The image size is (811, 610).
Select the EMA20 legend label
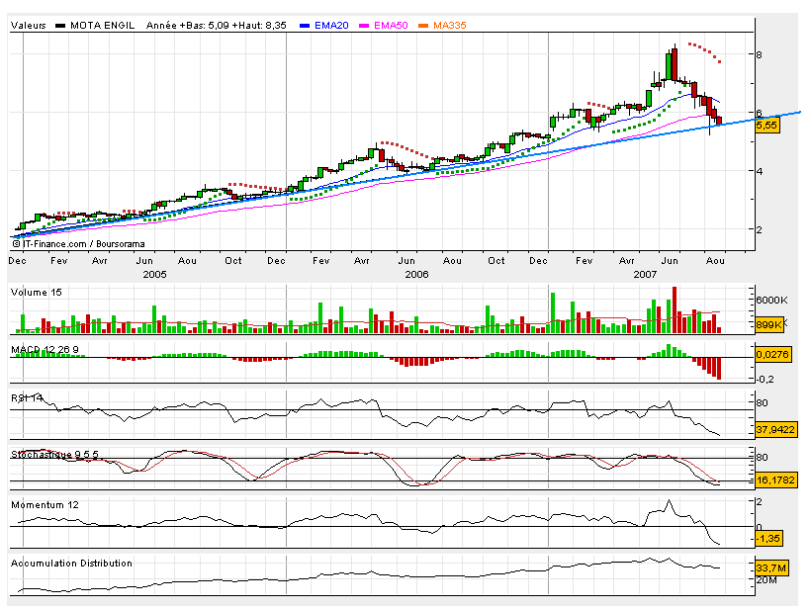click(x=331, y=26)
